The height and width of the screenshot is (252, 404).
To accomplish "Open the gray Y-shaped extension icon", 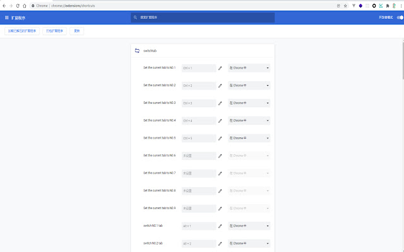I will click(x=353, y=6).
